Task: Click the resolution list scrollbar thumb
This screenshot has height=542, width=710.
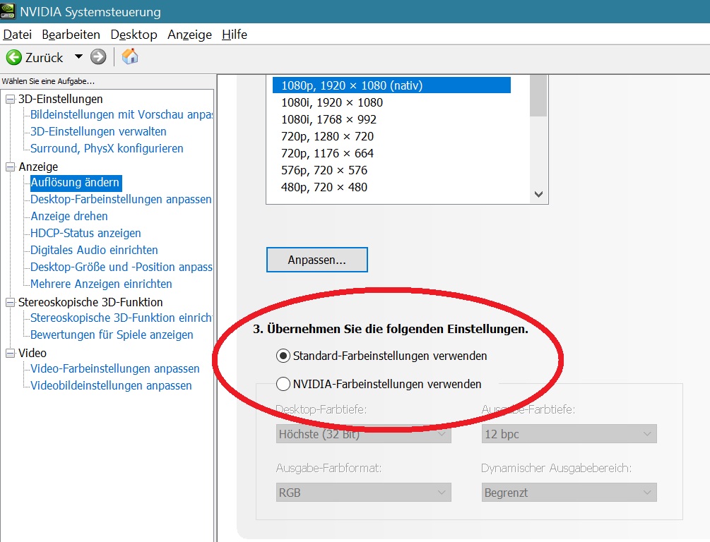Action: pyautogui.click(x=538, y=95)
